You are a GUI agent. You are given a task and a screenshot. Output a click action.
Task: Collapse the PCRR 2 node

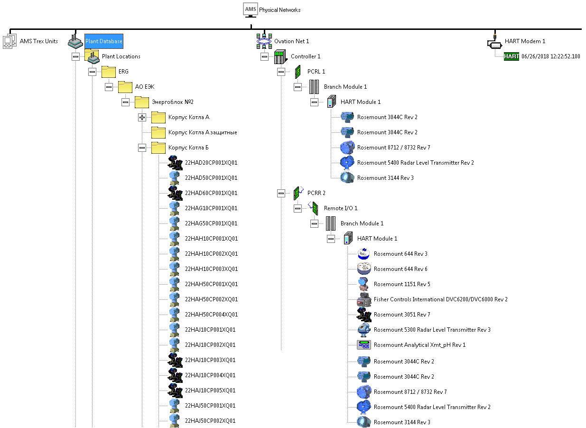(281, 193)
